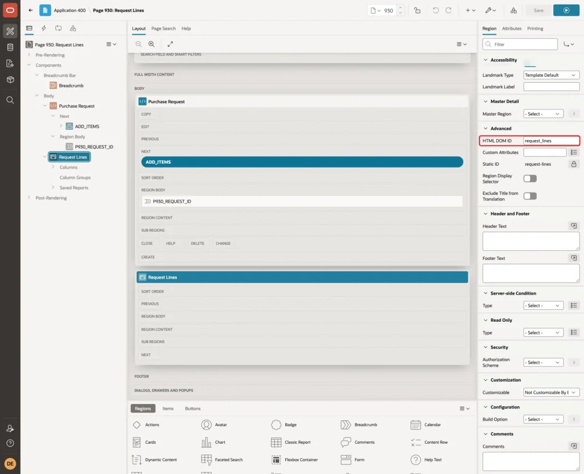Viewport: 584px width, 474px height.
Task: Increment page number stepper up
Action: [x=400, y=8]
